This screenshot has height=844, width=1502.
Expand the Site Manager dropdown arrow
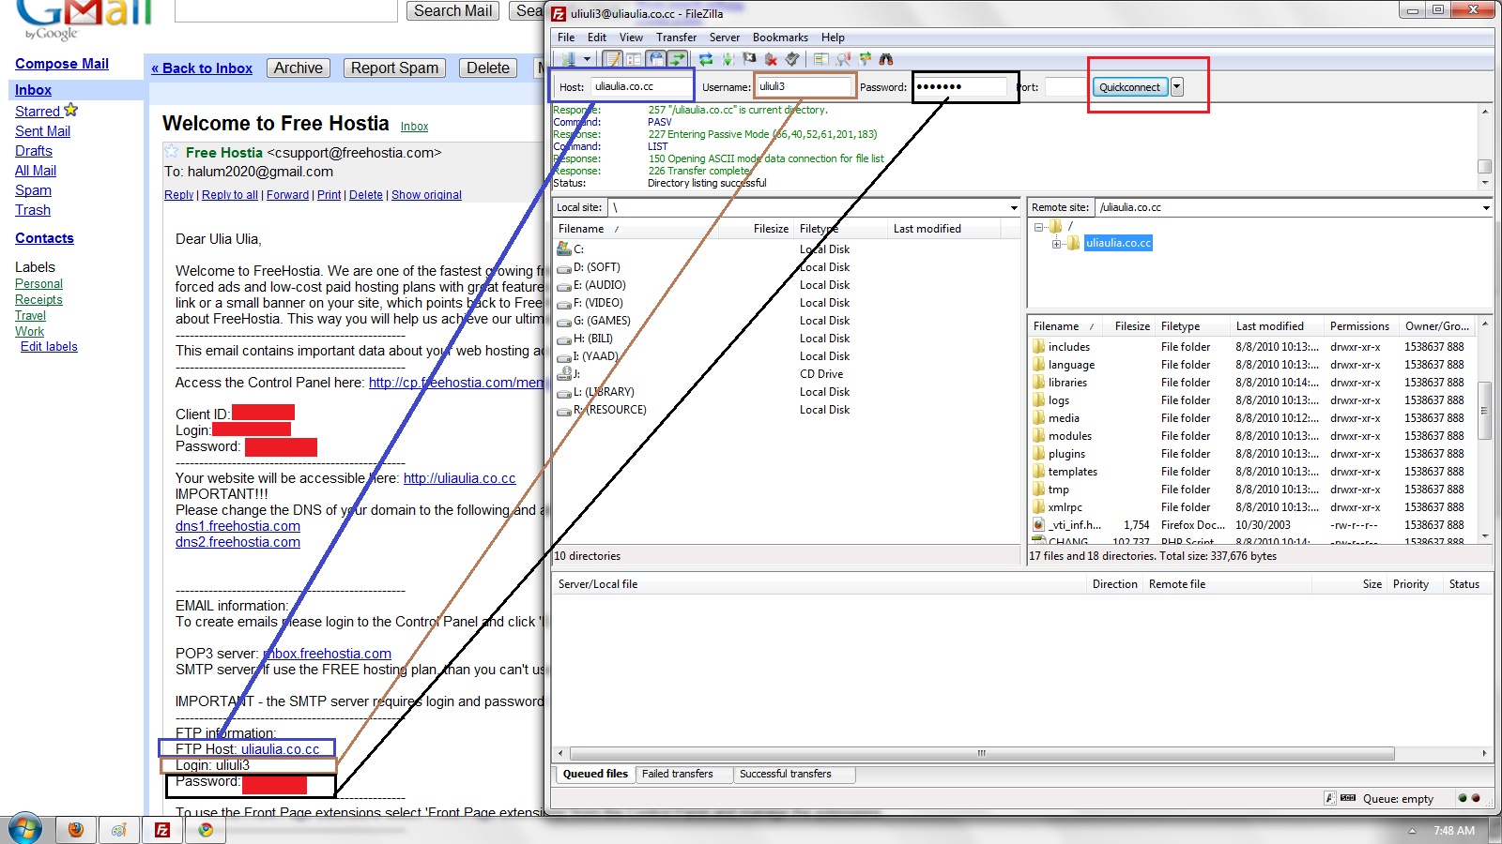(x=588, y=59)
